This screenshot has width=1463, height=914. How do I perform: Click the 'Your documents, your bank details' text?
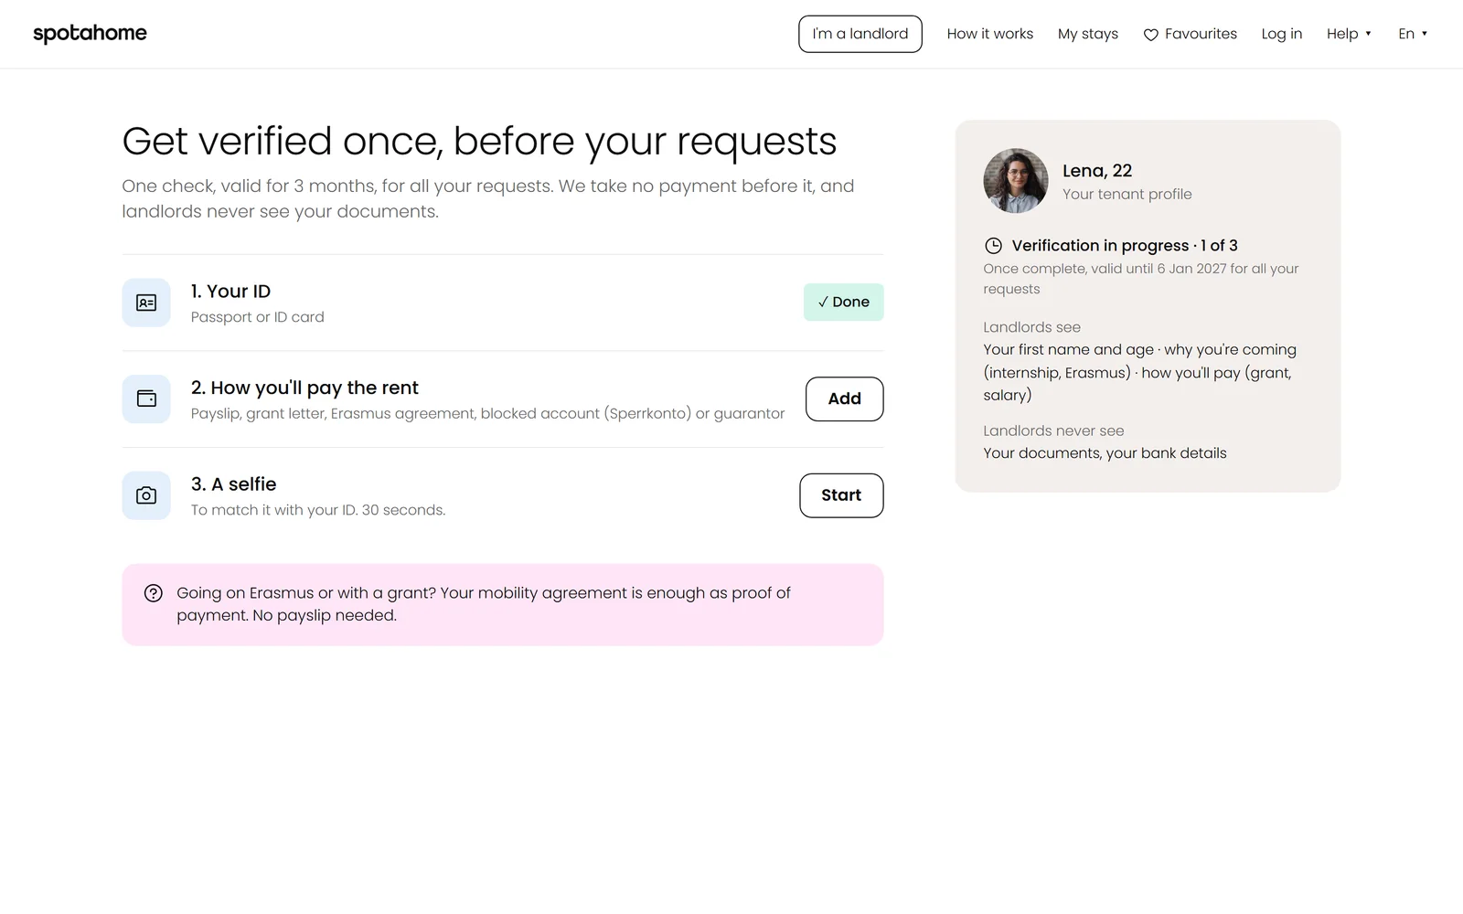pos(1105,453)
